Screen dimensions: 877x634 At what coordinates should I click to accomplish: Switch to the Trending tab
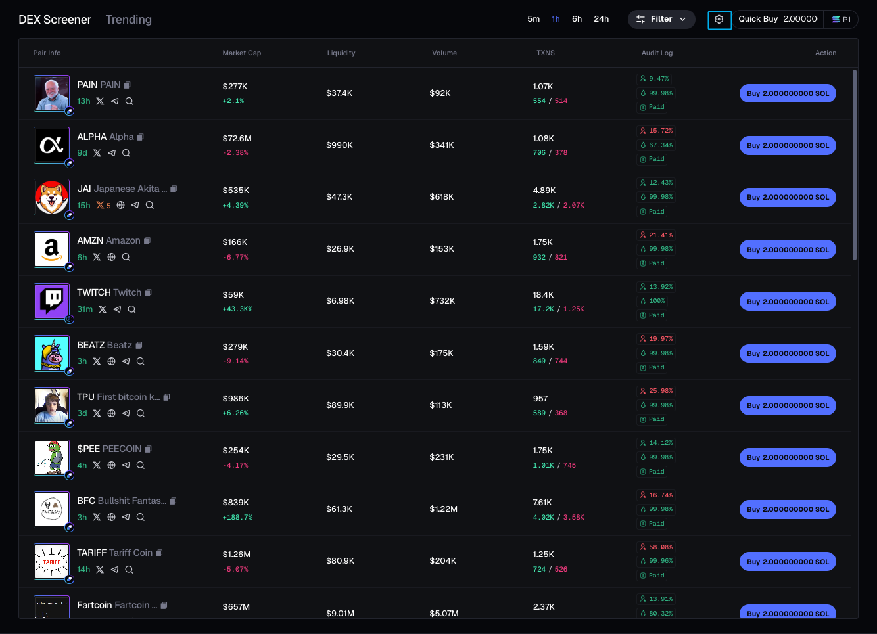coord(128,20)
